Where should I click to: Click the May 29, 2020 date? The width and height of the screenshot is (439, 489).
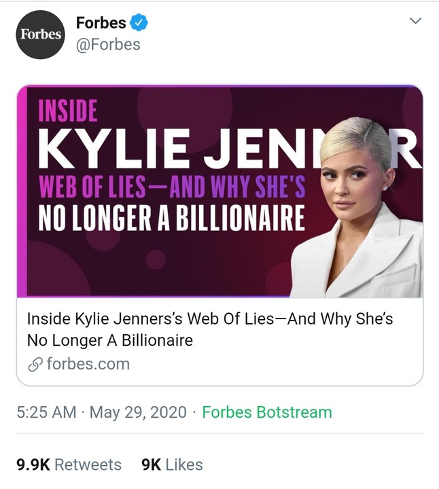point(139,412)
